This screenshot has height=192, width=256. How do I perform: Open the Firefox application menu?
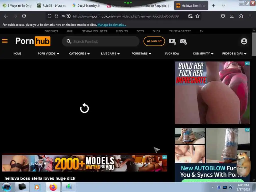tap(250, 16)
